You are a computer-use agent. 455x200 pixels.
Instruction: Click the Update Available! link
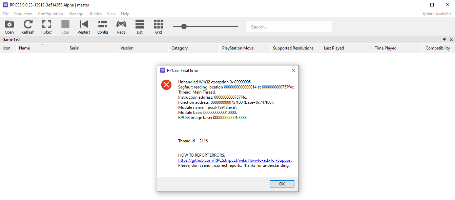[437, 14]
